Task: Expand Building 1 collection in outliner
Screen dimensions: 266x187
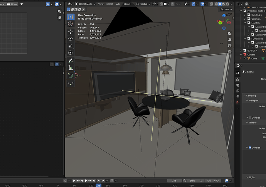Action: coord(245,15)
